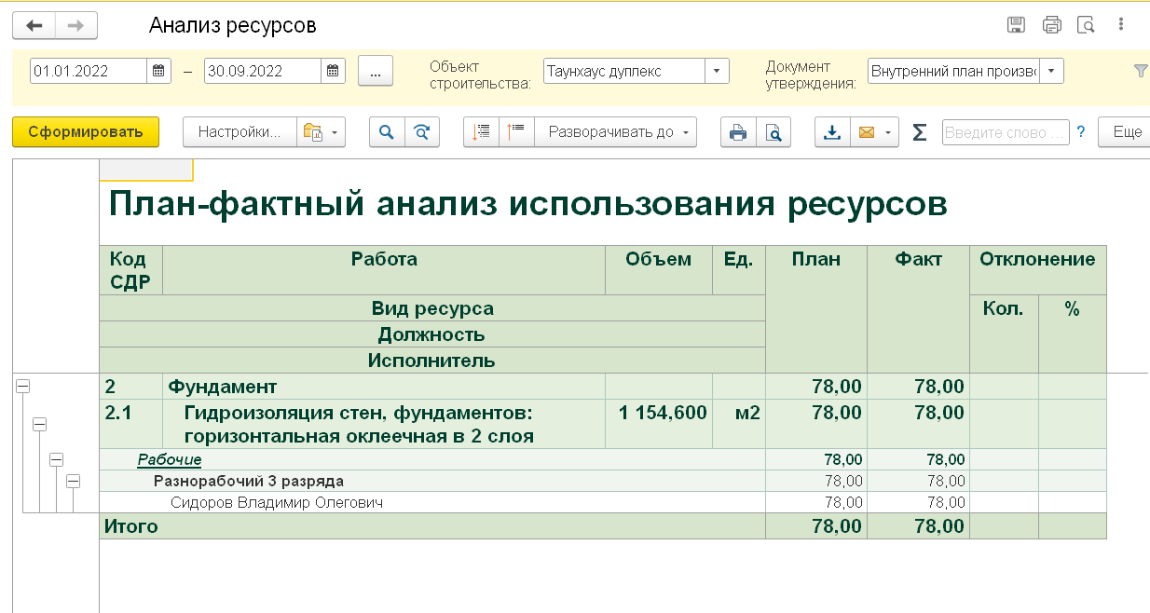The width and height of the screenshot is (1150, 613).
Task: Open the "Документ утверждения" dropdown list
Action: pyautogui.click(x=1051, y=71)
